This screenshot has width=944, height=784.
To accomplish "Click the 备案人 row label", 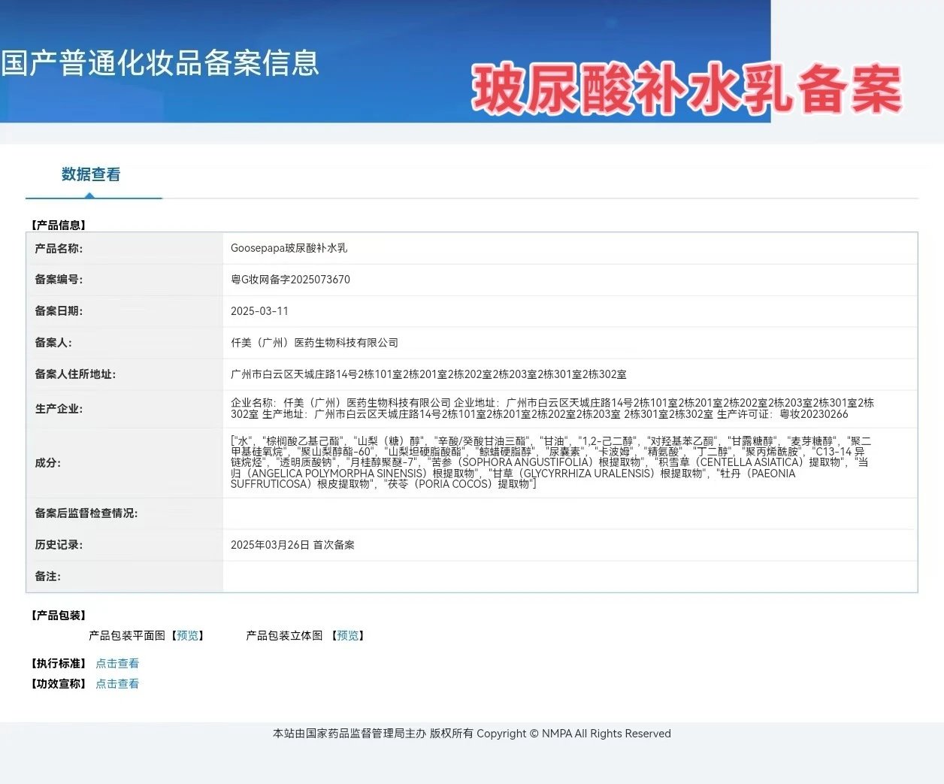I will (53, 343).
